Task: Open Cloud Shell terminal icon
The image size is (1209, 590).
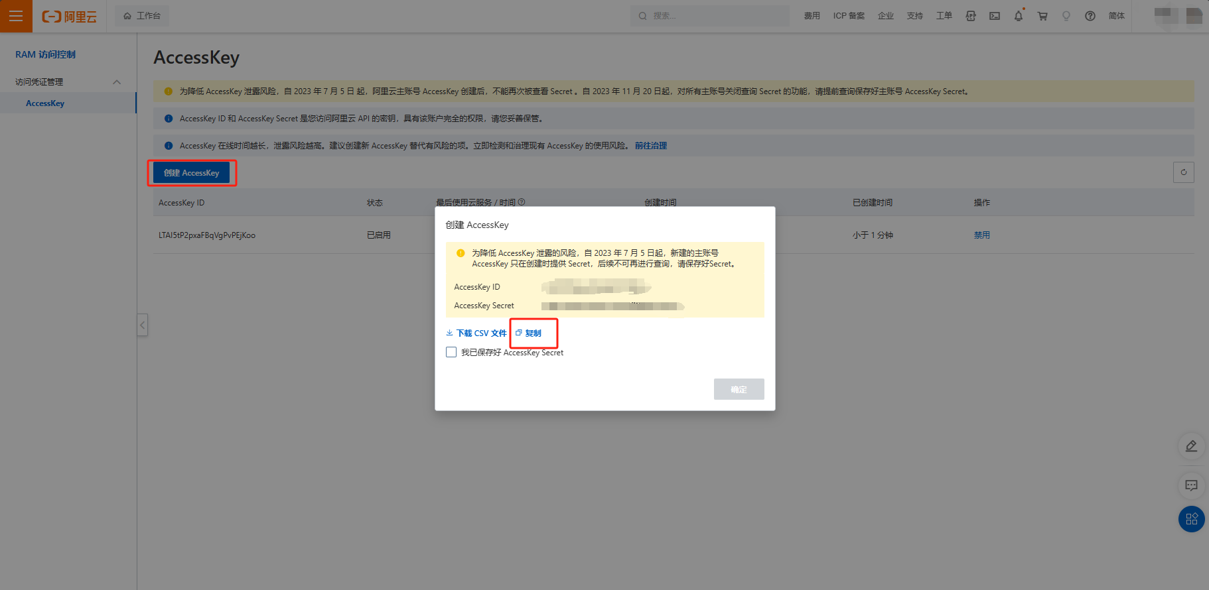Action: (995, 16)
